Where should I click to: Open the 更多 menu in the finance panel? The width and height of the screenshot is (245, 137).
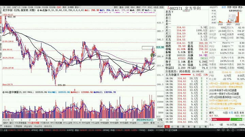pyautogui.click(x=241, y=7)
